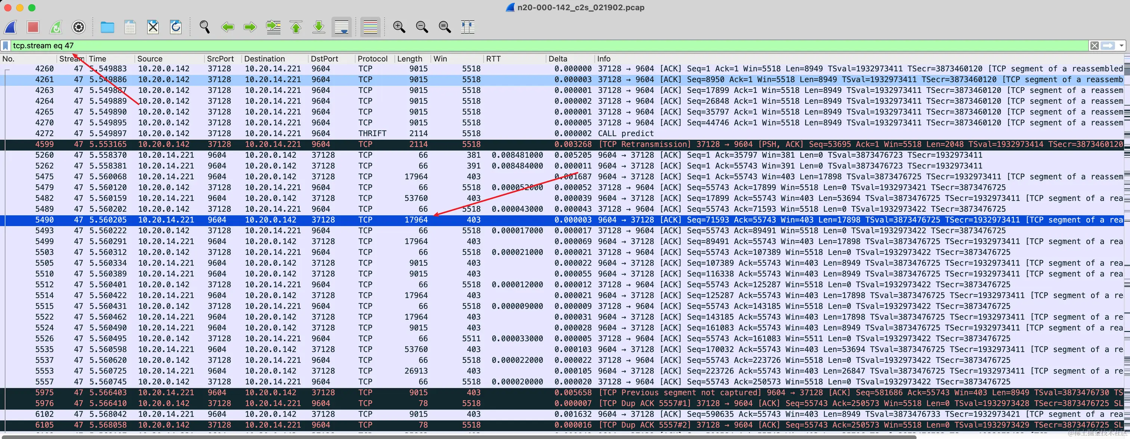
Task: Stop the running capture with the red square
Action: (x=33, y=27)
